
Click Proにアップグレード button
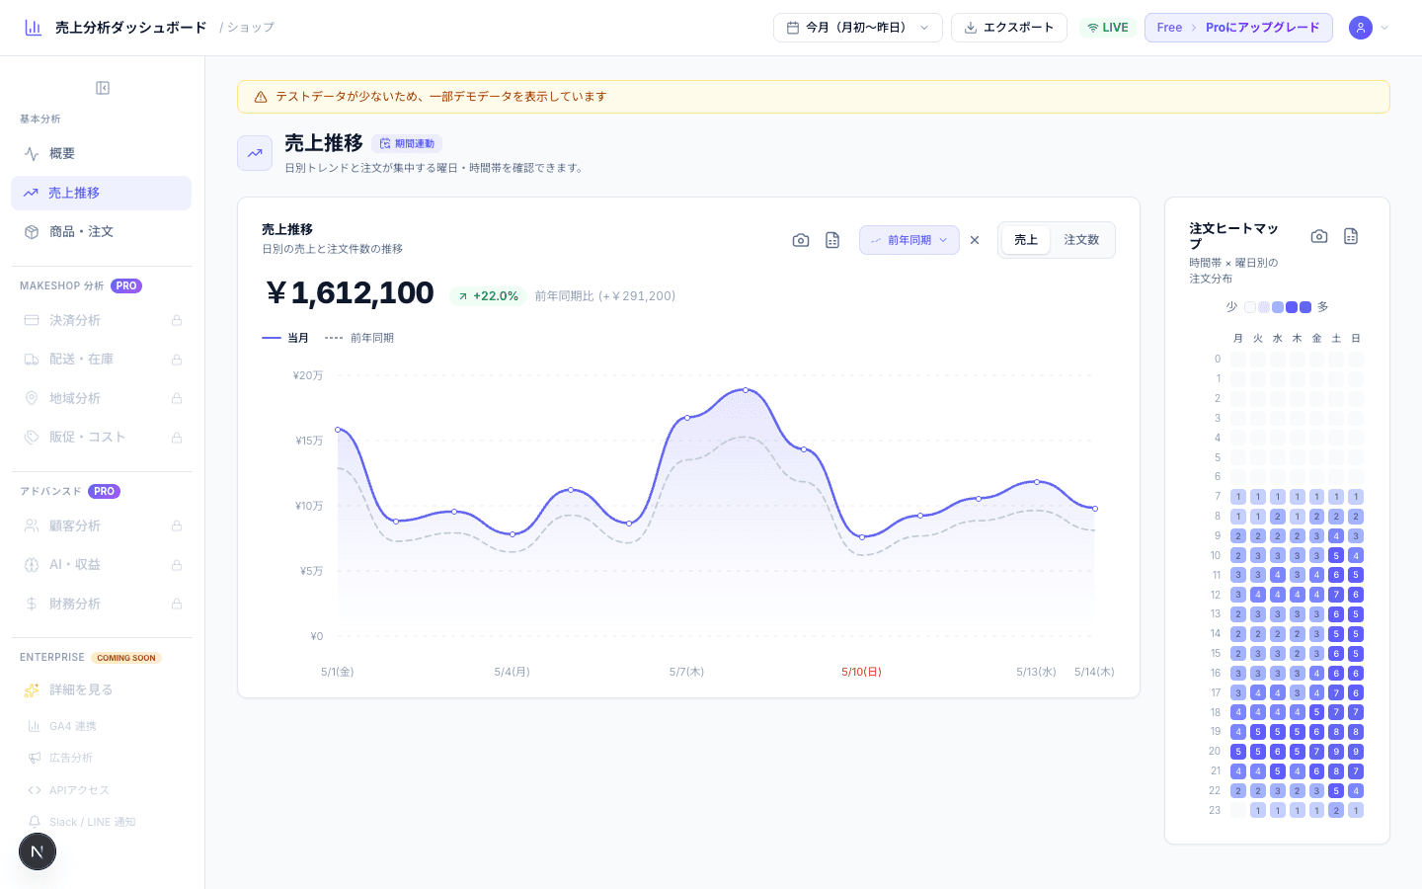(x=1238, y=28)
